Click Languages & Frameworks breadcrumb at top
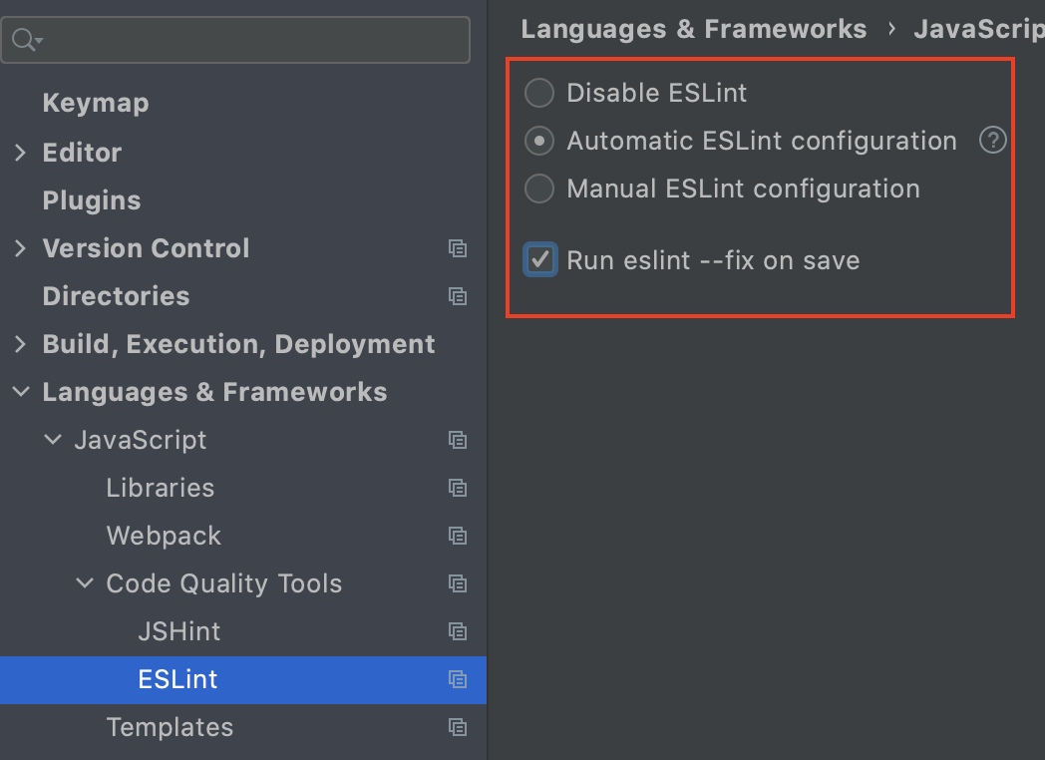The image size is (1045, 760). 694,29
